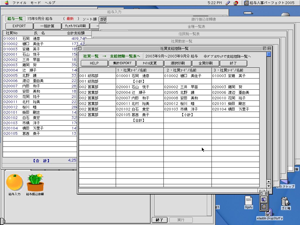Toggle the collapse box of 社員支給控除一覧 window
The width and height of the screenshot is (300, 225).
(x=269, y=48)
